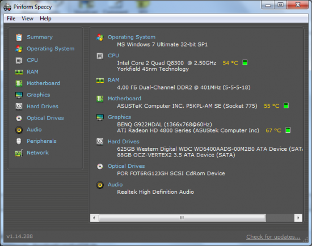Select Summary in the sidebar

(40, 37)
